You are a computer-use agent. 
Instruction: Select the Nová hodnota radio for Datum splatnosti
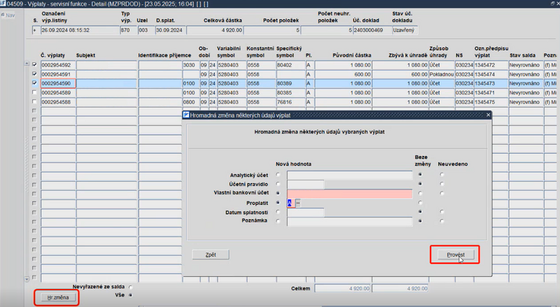(x=278, y=212)
